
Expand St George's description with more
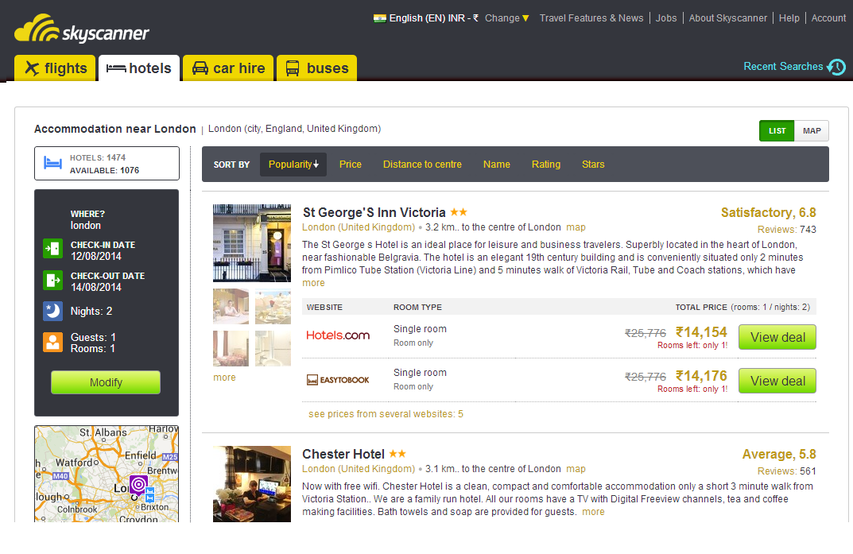(313, 283)
